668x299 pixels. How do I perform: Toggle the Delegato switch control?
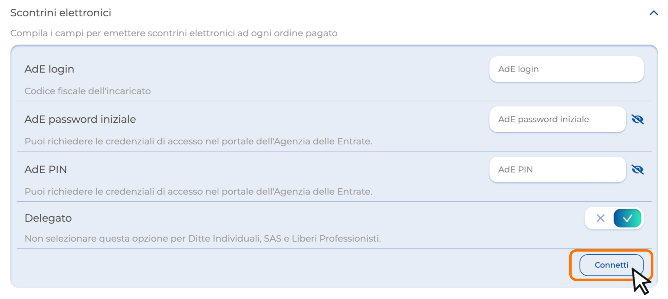[x=614, y=218]
